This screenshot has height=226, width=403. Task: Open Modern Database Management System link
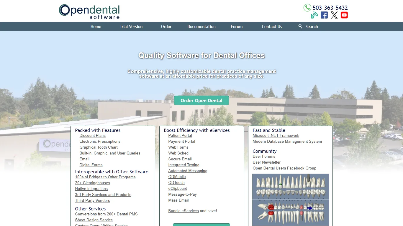[287, 142]
